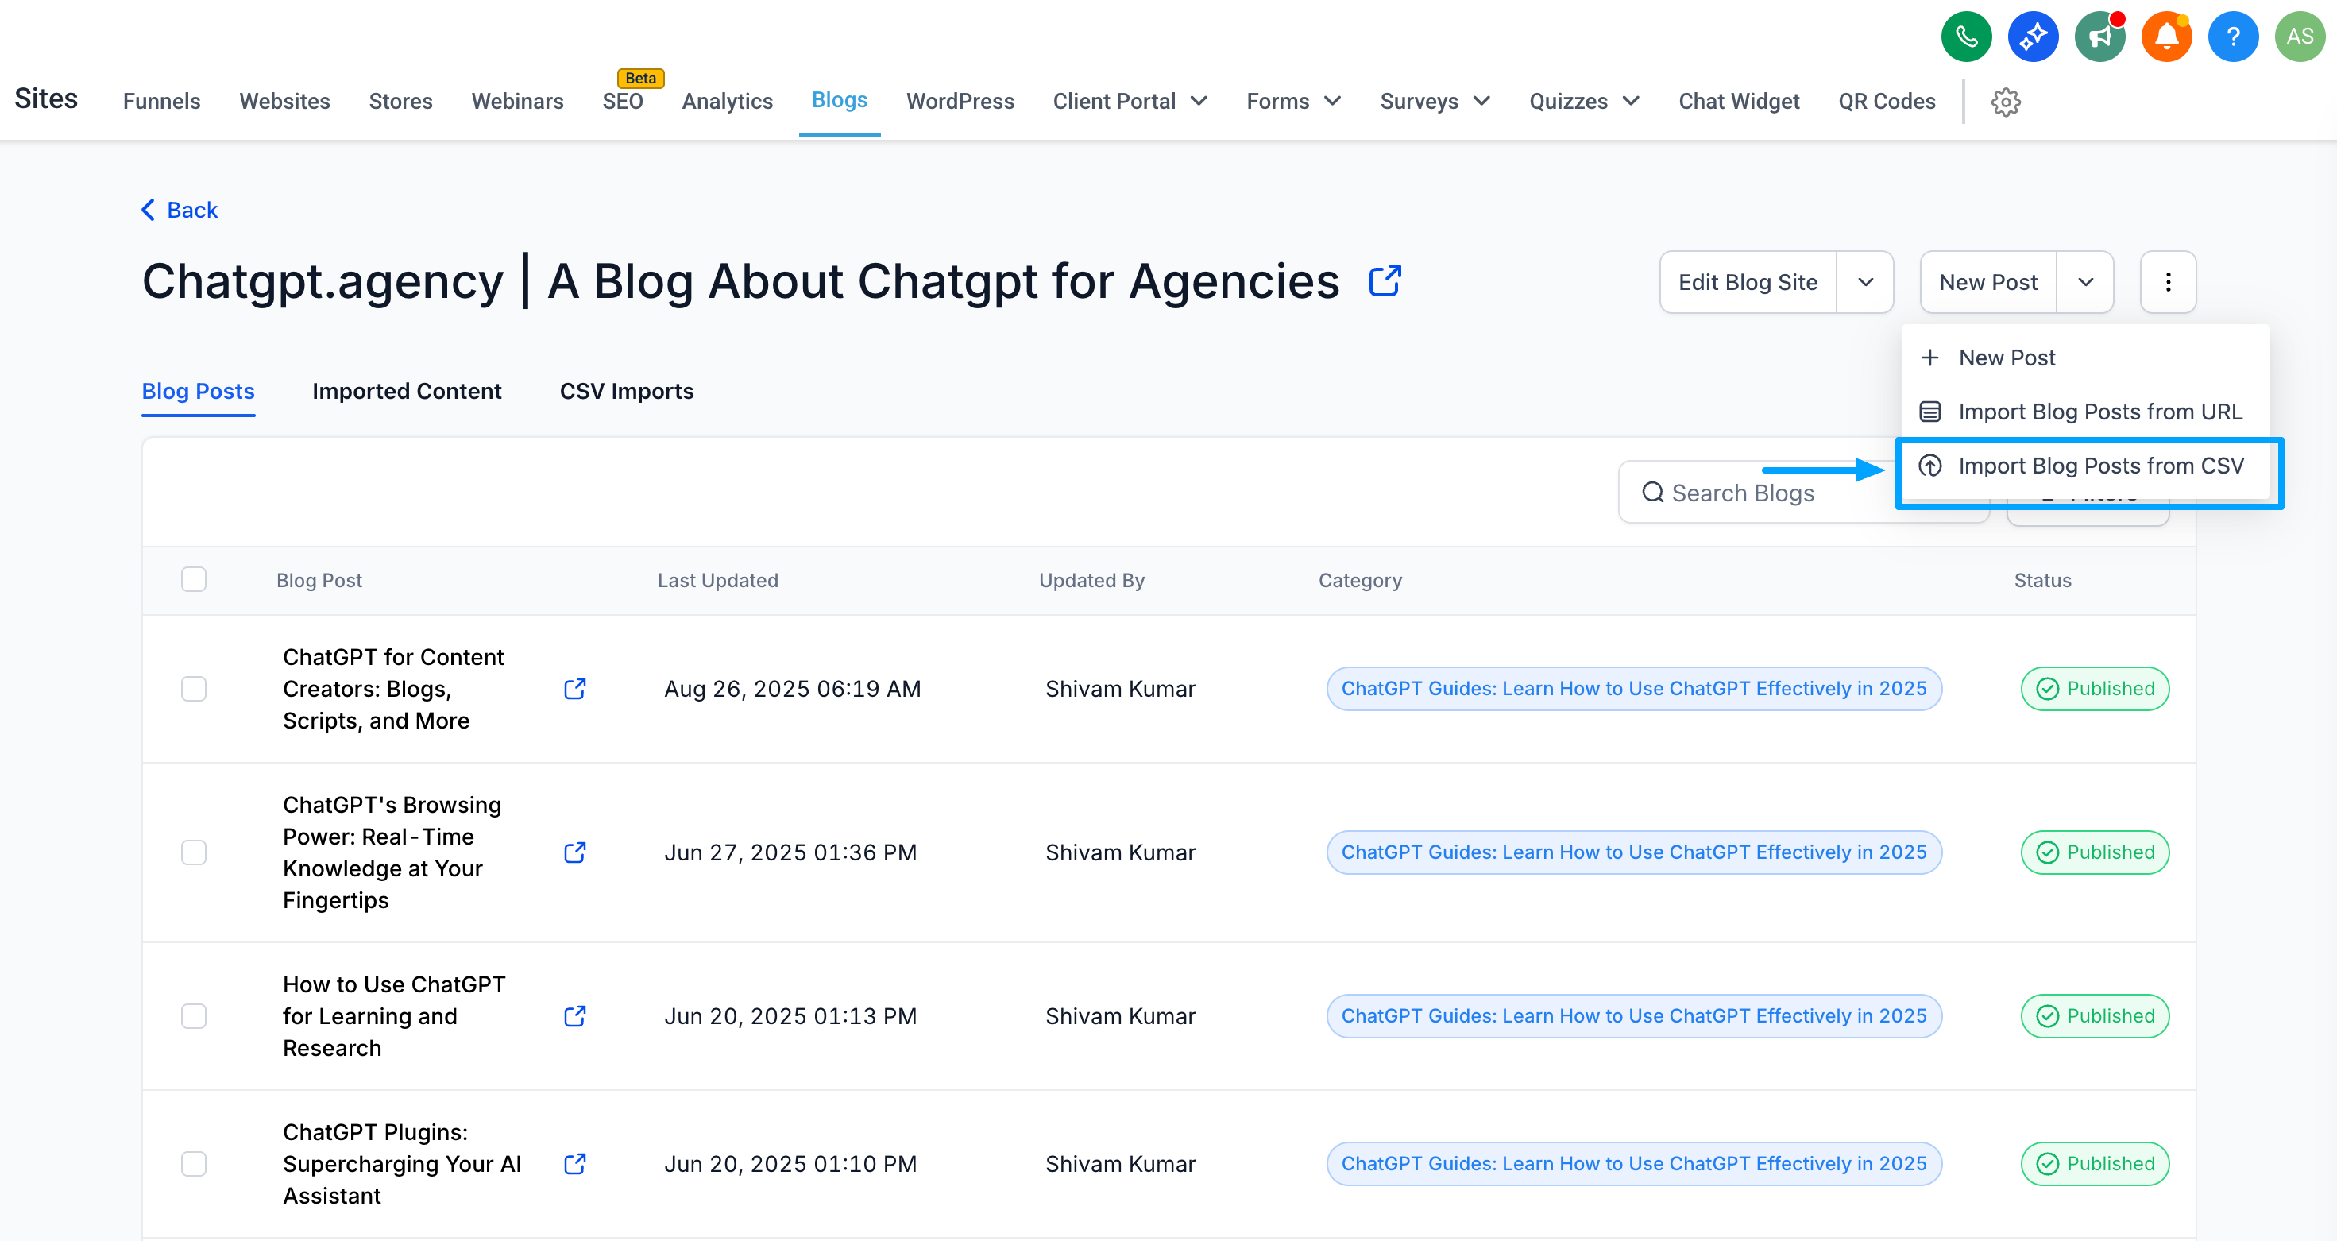Click the blue help question mark icon
The width and height of the screenshot is (2337, 1241).
2233,37
